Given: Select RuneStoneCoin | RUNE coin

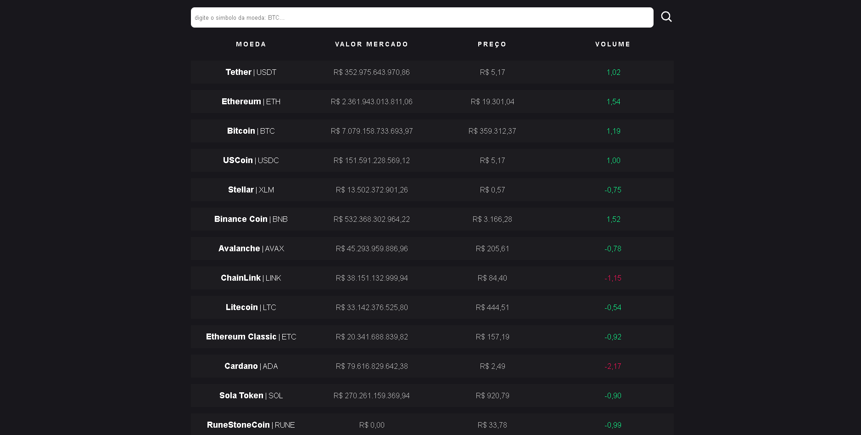Looking at the screenshot, I should coord(251,425).
